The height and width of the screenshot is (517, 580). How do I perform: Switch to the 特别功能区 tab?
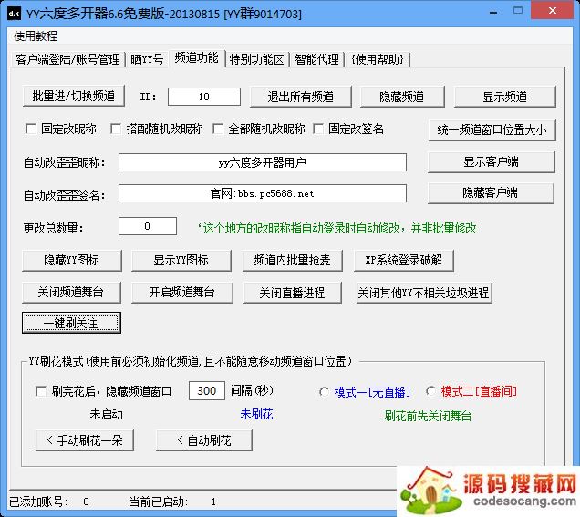(258, 59)
